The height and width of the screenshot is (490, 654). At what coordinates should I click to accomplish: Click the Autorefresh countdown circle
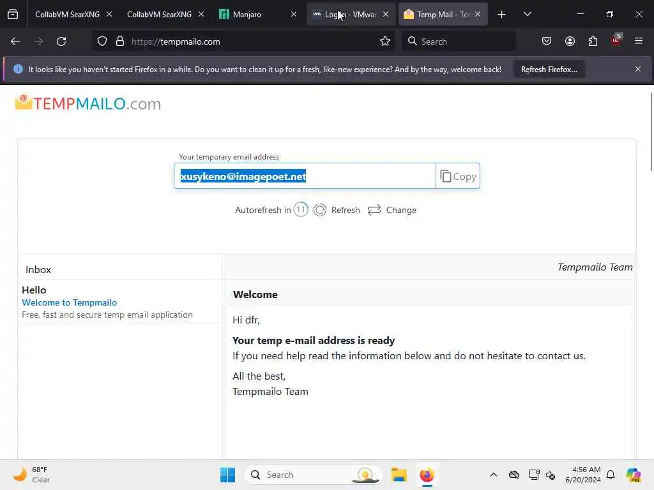click(x=301, y=209)
